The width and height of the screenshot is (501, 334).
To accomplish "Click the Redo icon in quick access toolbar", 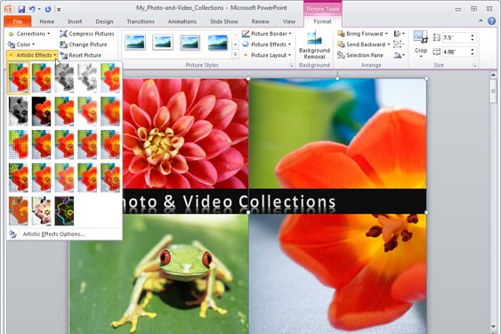I will click(x=48, y=9).
